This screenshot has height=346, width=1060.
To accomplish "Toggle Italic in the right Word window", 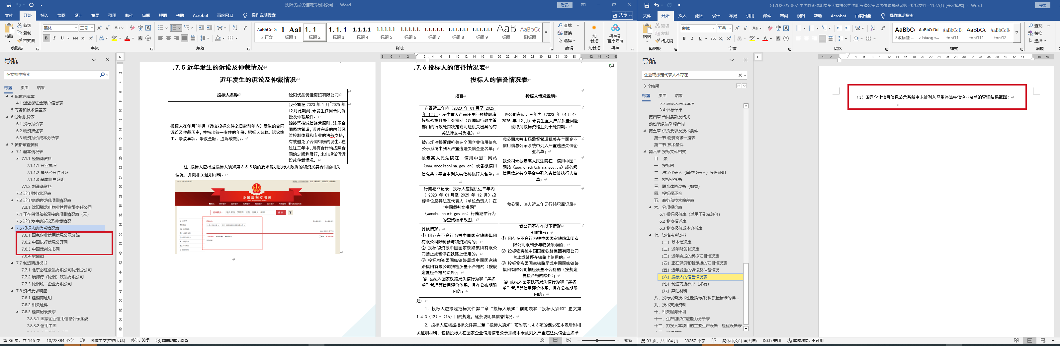I will (x=692, y=38).
